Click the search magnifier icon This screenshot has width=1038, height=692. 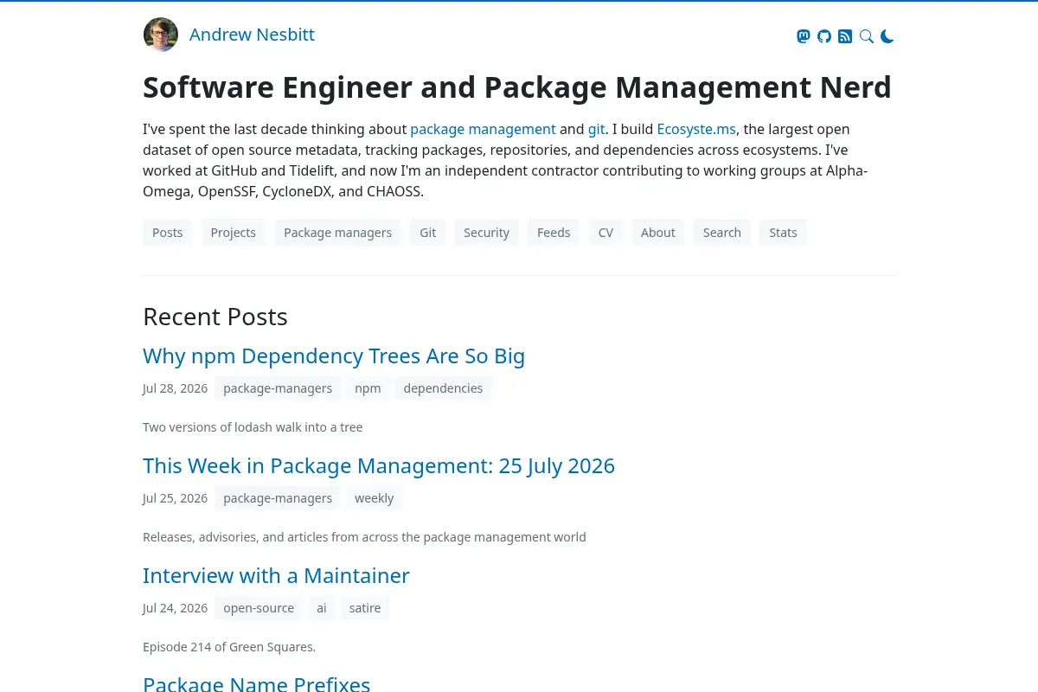coord(866,36)
